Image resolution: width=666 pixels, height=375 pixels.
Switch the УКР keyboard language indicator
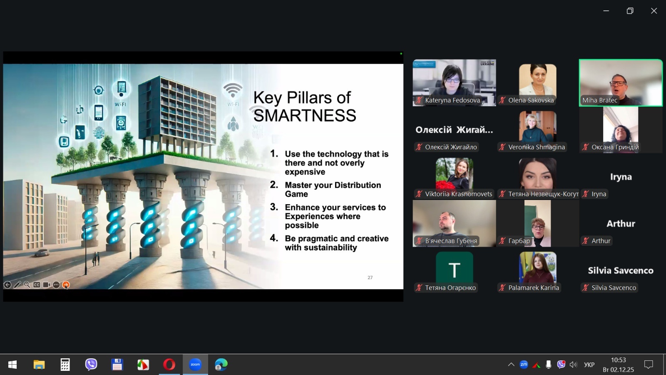click(589, 365)
